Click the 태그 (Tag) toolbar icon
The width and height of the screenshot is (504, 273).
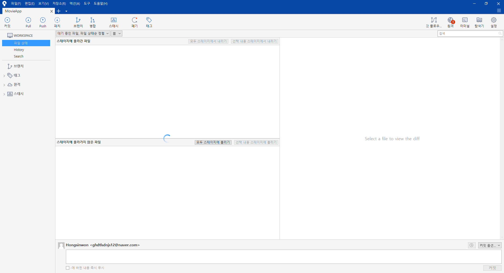[149, 22]
